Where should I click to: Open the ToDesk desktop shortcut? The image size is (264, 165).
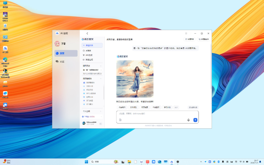coord(5,95)
